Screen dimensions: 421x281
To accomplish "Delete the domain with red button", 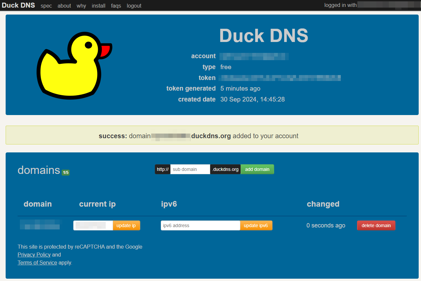I will (376, 225).
